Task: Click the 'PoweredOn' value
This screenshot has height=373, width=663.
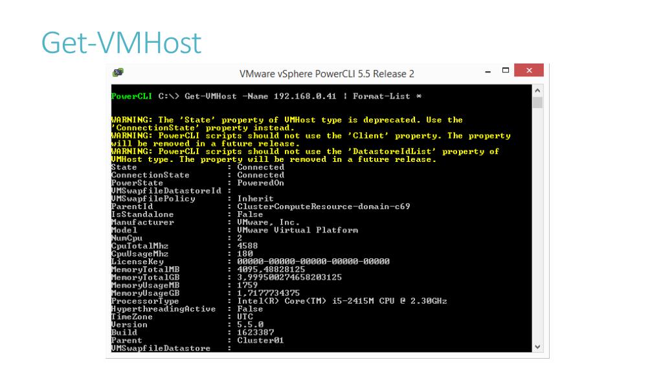Action: (x=260, y=183)
